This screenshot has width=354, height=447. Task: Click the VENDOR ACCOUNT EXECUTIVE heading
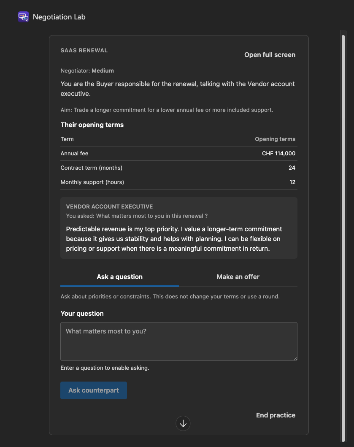109,207
